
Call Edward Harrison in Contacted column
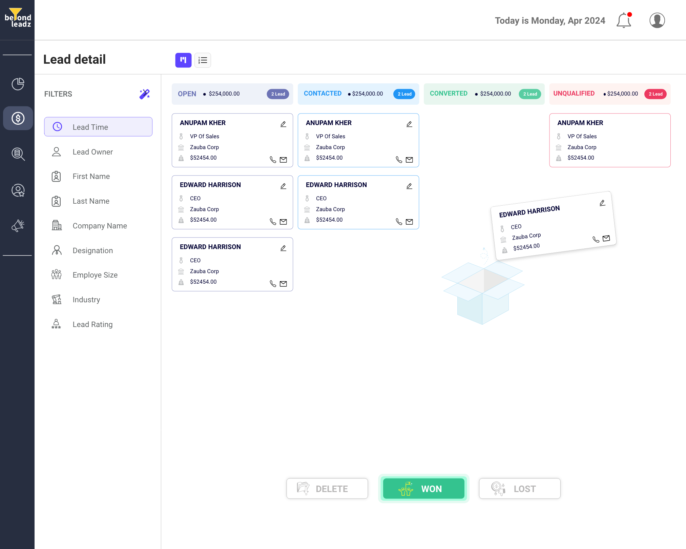pos(399,222)
